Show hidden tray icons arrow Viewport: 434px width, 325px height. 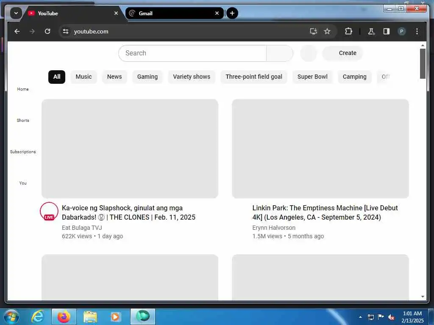pos(360,317)
